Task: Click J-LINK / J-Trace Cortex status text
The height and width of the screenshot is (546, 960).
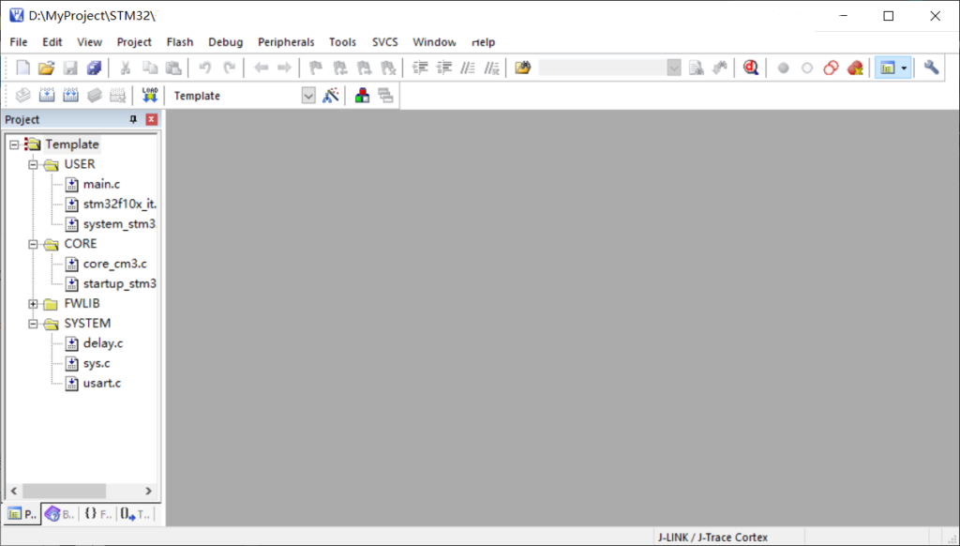Action: tap(712, 538)
